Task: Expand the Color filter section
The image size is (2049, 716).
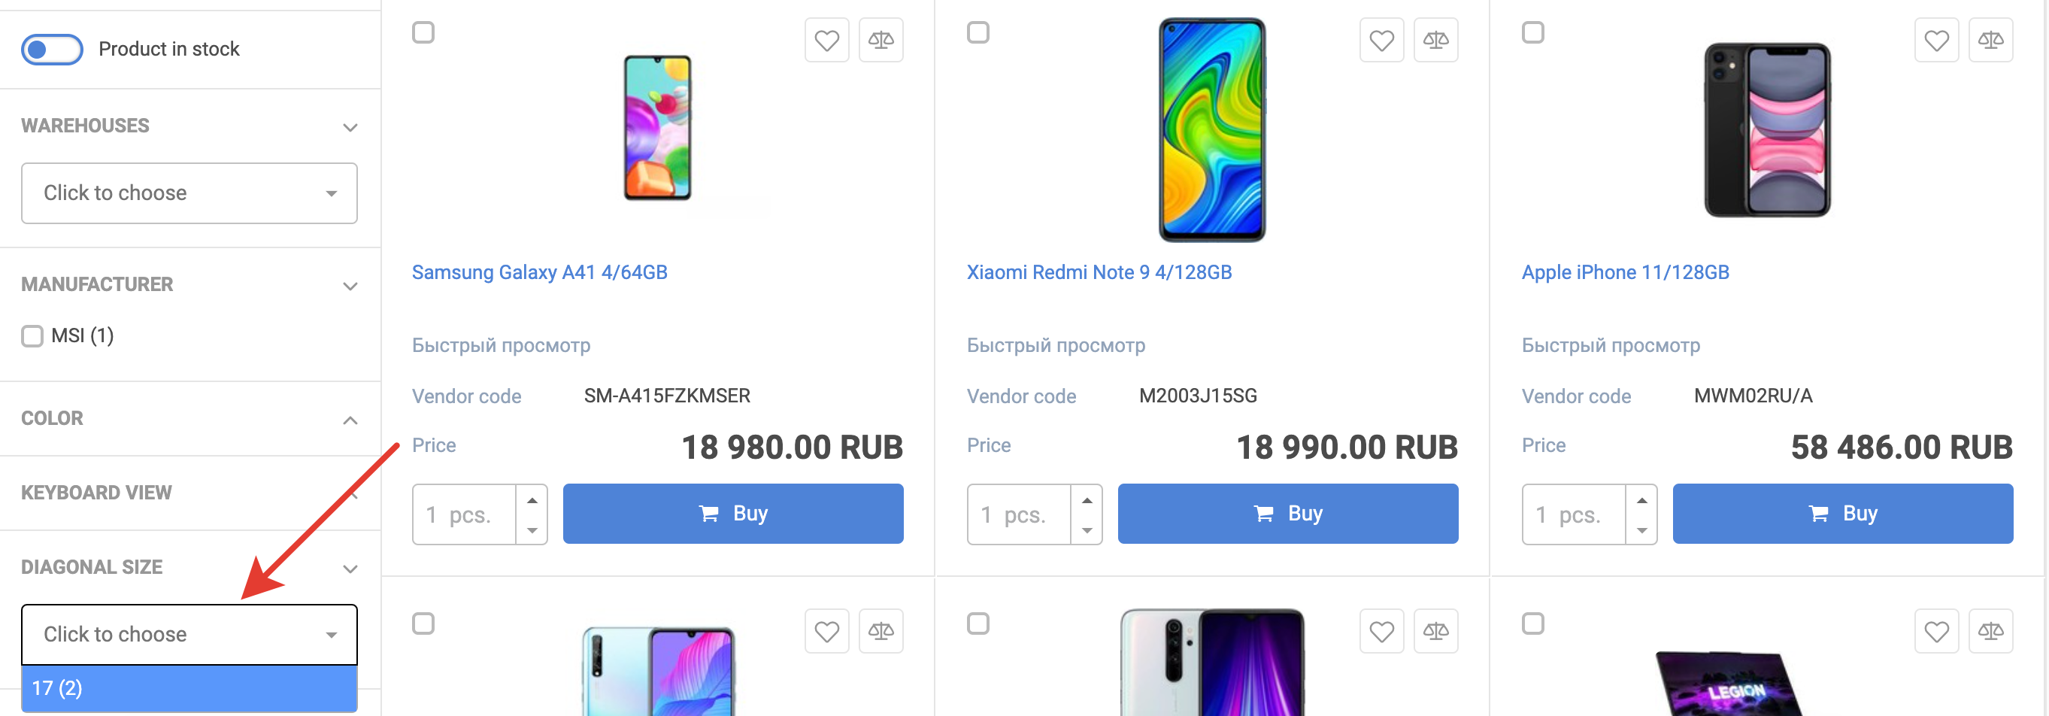Action: pyautogui.click(x=349, y=419)
